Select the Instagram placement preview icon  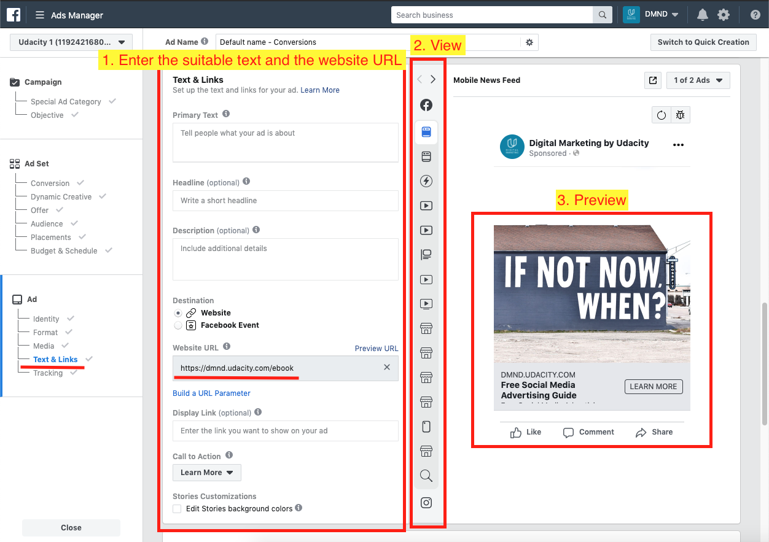coord(426,503)
